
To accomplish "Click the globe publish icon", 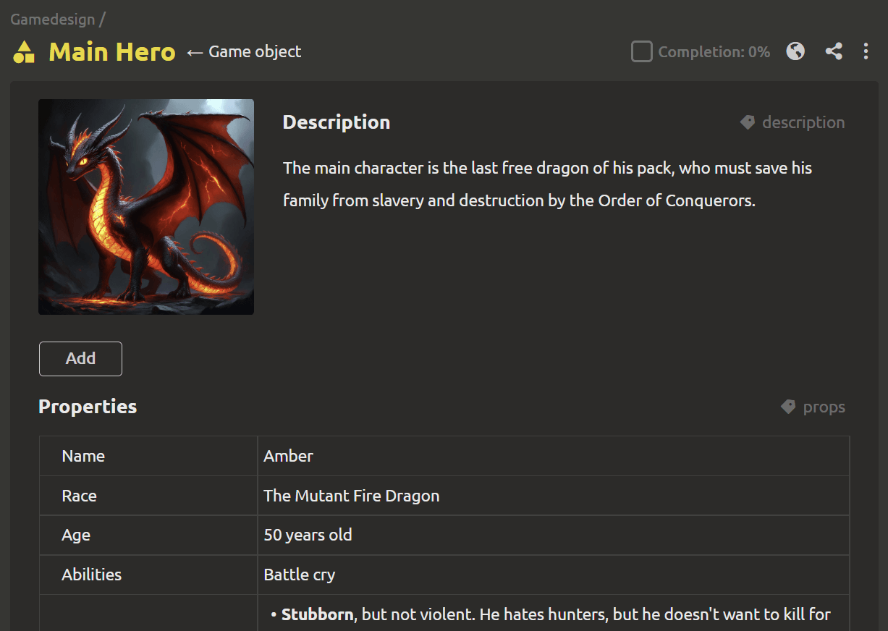I will point(795,51).
